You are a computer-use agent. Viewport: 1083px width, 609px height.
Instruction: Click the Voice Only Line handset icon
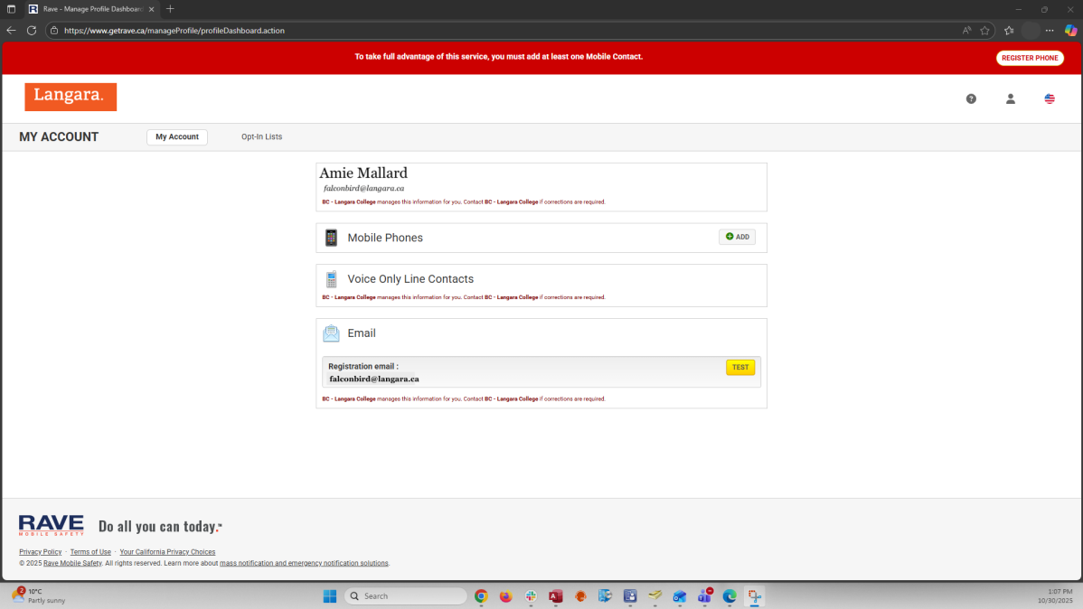click(331, 279)
